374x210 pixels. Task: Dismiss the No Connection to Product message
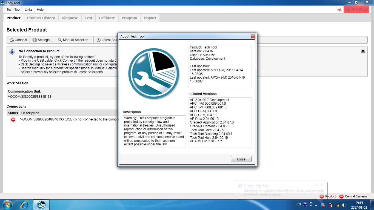click(363, 51)
